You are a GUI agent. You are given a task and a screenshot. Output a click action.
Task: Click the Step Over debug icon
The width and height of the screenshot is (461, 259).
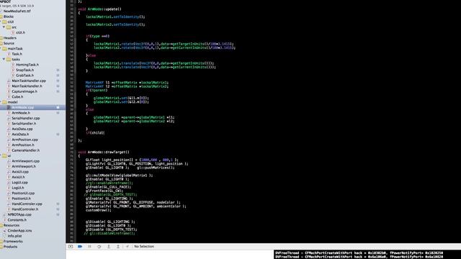(99, 246)
